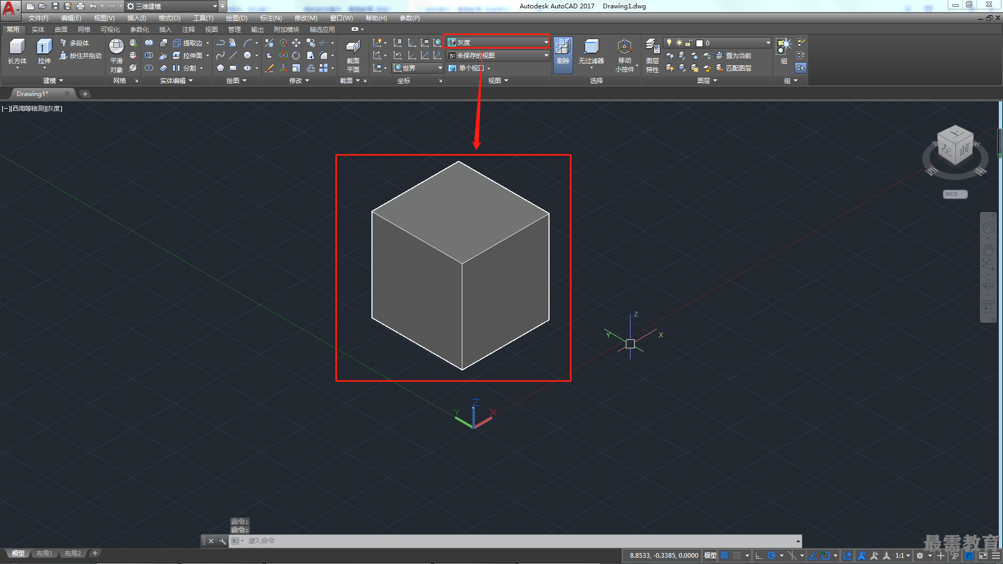This screenshot has height=564, width=1003.
Task: Open the 未保存的视图 view dropdown
Action: coord(498,55)
